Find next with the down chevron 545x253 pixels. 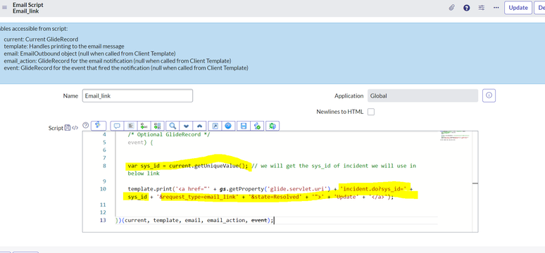coord(186,126)
